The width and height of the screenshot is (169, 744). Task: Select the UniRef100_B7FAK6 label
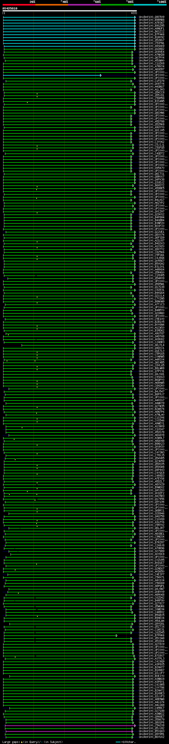(x=151, y=34)
